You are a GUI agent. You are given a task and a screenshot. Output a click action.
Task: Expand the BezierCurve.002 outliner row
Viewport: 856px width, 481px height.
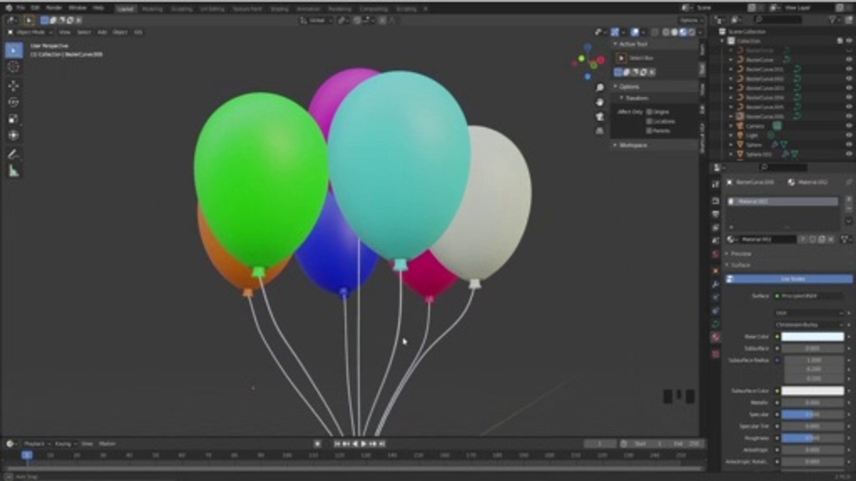point(731,78)
